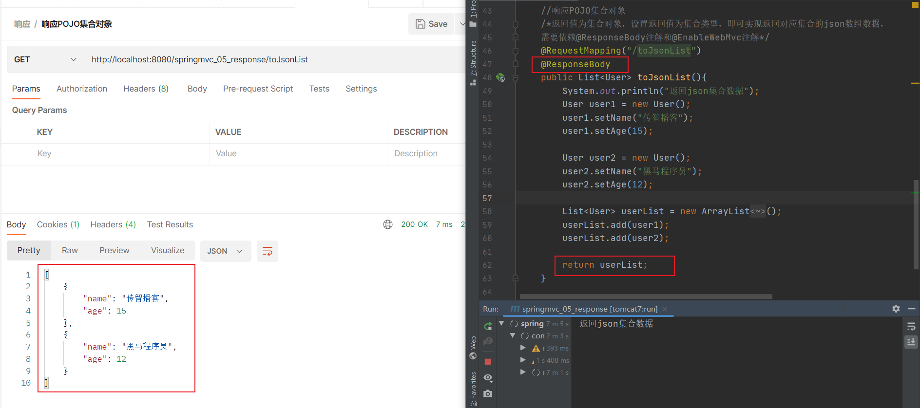Image resolution: width=920 pixels, height=408 pixels.
Task: Expand the 1 s 408 ms node
Action: click(x=523, y=360)
